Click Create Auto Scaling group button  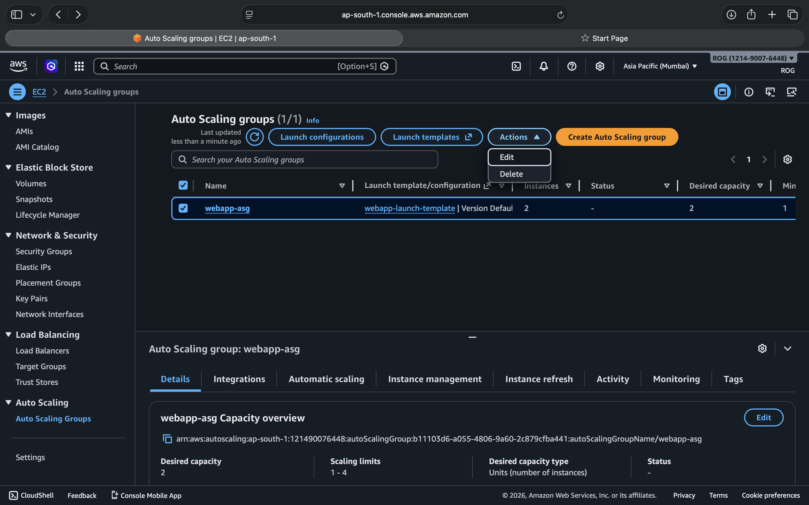tap(617, 137)
